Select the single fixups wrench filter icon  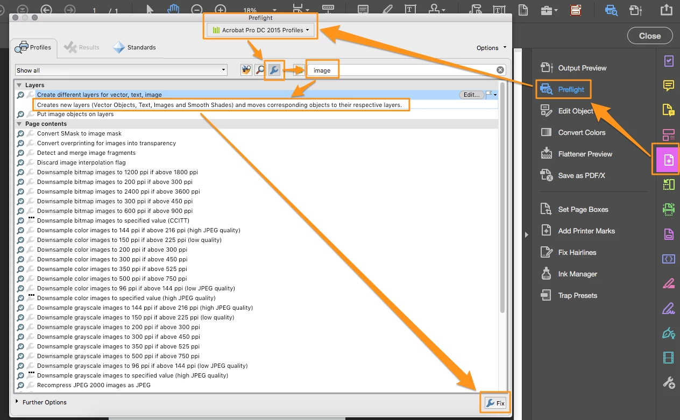tap(274, 70)
